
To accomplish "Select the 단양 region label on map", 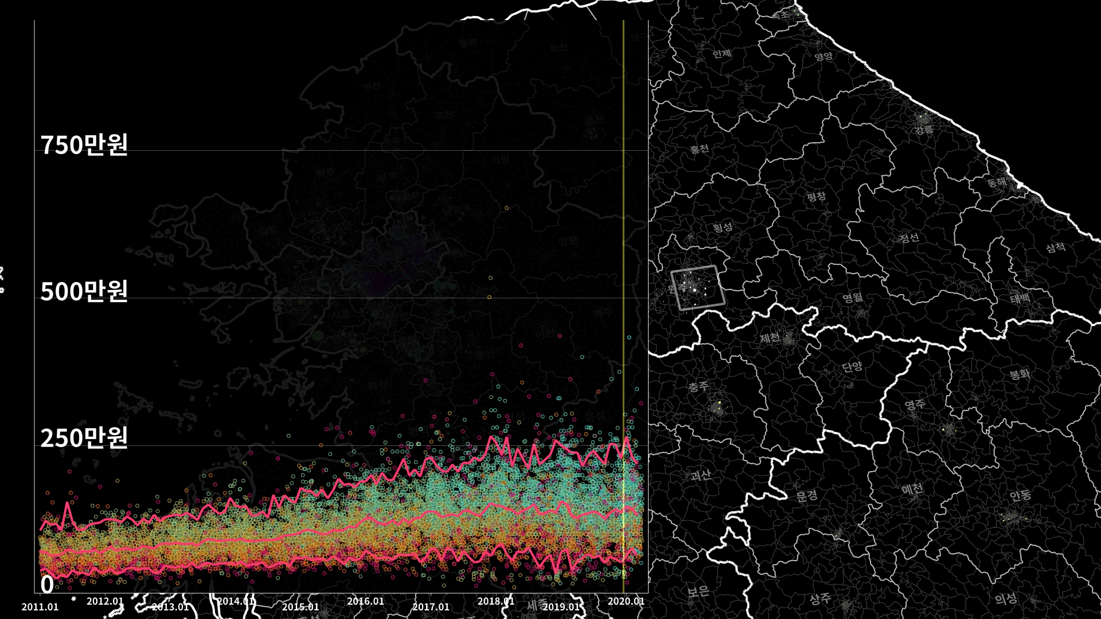I will click(x=852, y=366).
